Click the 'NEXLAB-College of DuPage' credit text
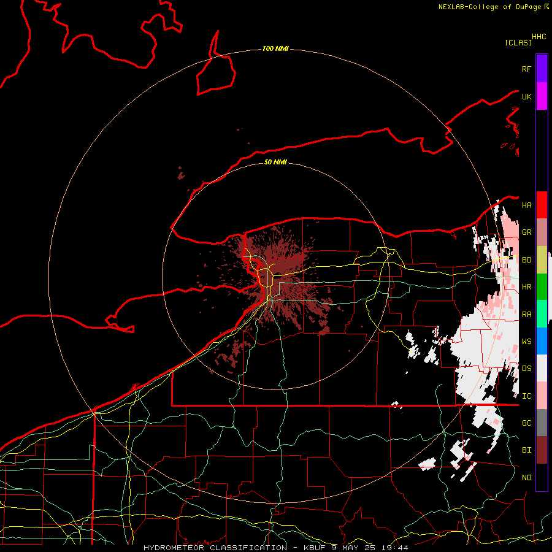This screenshot has width=552, height=552. click(489, 7)
